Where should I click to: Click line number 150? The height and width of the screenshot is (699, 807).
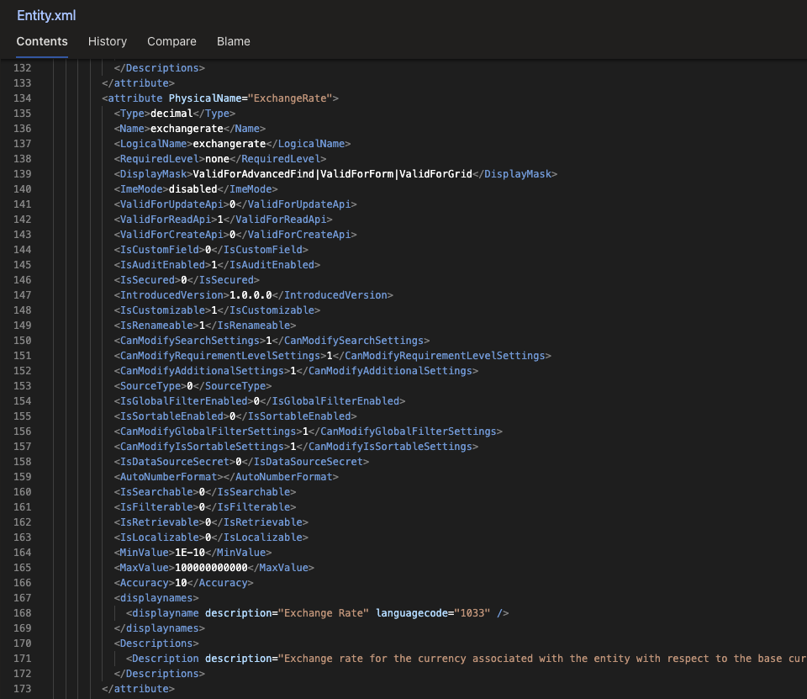tap(22, 341)
